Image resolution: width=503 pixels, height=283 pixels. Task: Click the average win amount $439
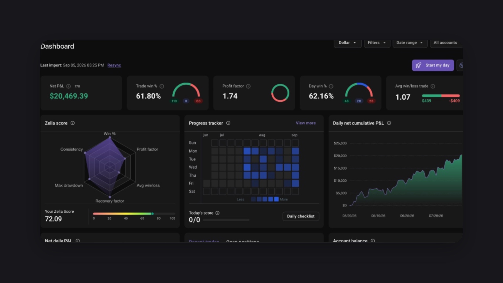427,101
